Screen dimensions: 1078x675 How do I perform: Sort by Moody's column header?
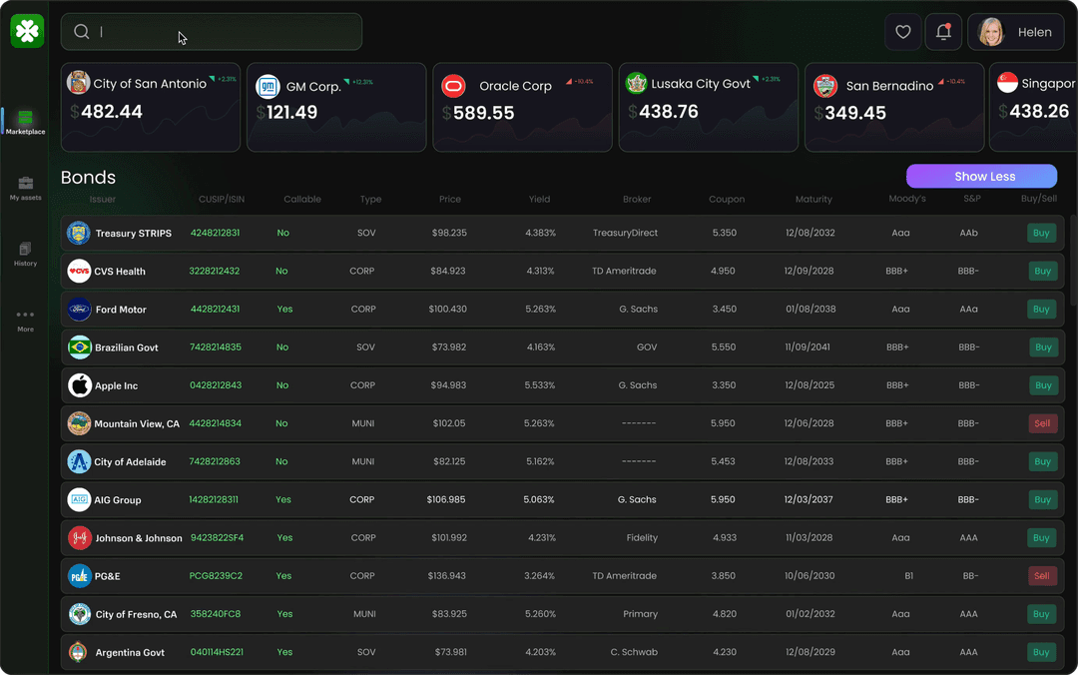coord(906,199)
